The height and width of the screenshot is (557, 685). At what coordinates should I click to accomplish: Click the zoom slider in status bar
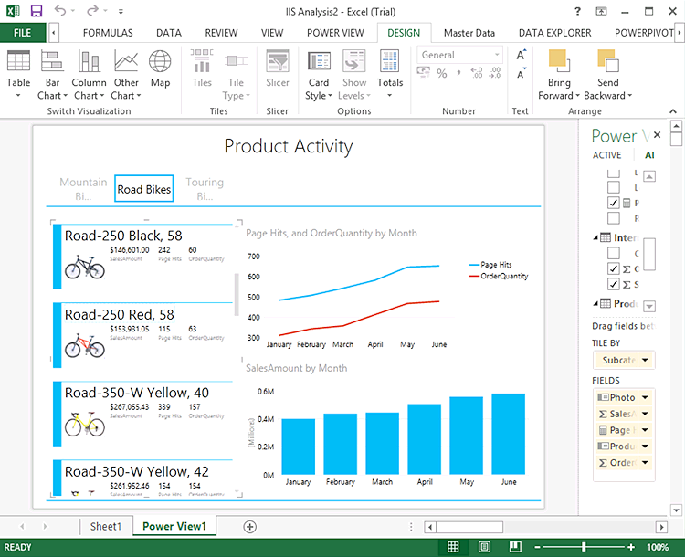(x=585, y=547)
